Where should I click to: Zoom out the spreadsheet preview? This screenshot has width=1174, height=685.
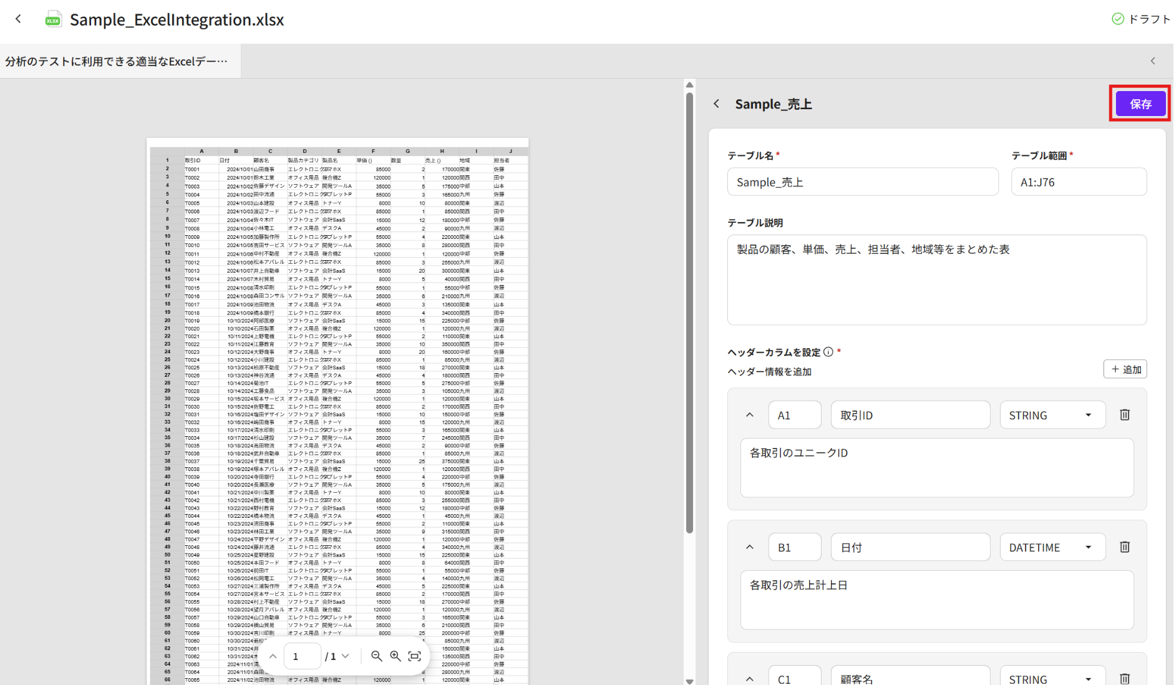coord(376,656)
